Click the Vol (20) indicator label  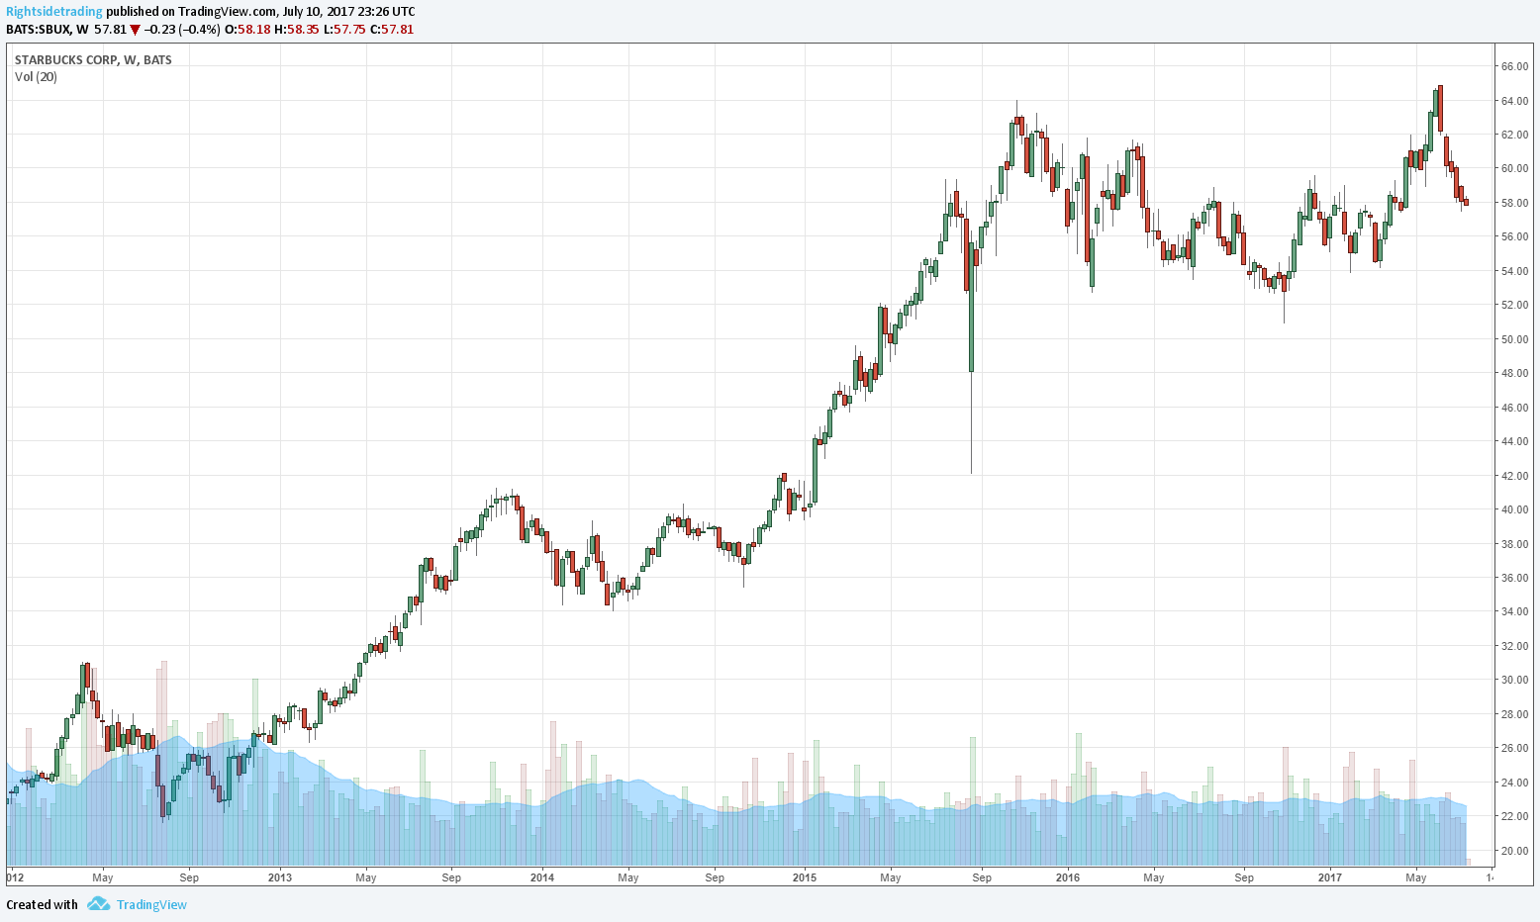coord(36,76)
